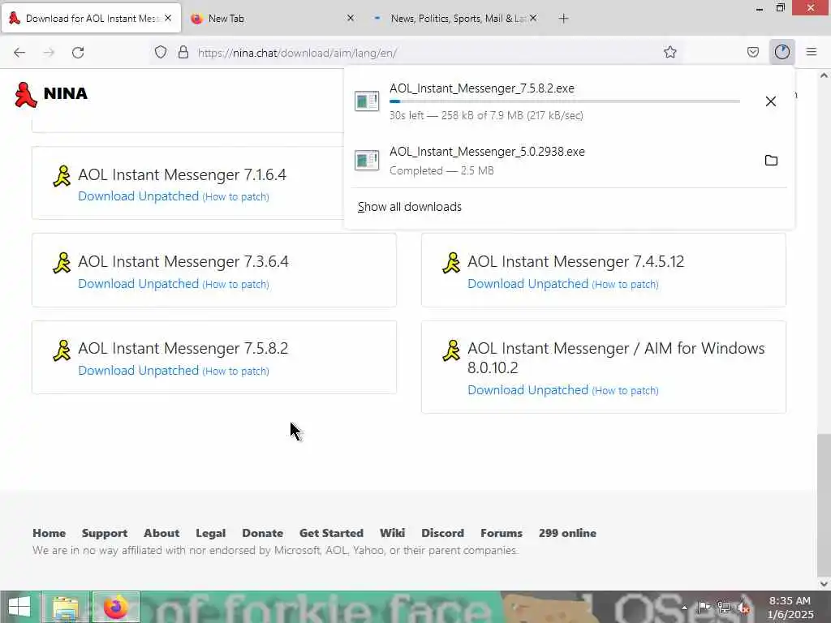Close the New Tab tab
The height and width of the screenshot is (623, 831).
point(351,18)
